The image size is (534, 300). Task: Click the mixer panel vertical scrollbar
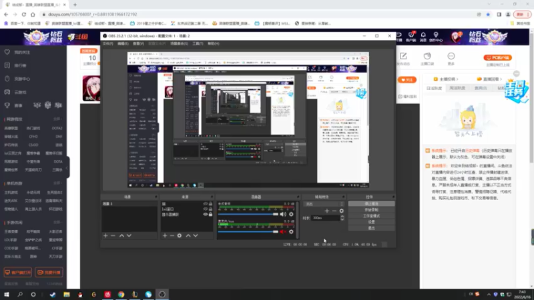[x=297, y=220]
